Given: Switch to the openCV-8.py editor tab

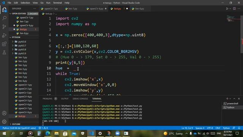Looking at the screenshot, I should (96, 9).
